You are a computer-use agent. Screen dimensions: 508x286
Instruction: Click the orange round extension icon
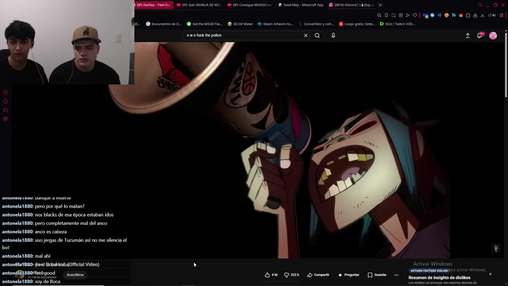pos(446,15)
